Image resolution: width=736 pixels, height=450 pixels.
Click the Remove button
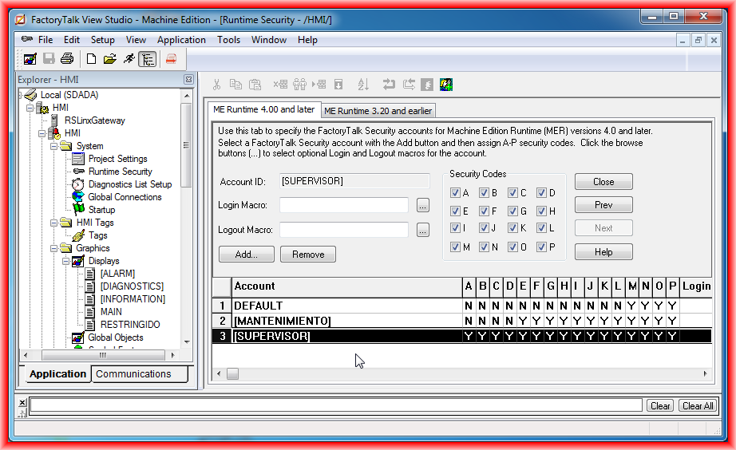(x=308, y=255)
